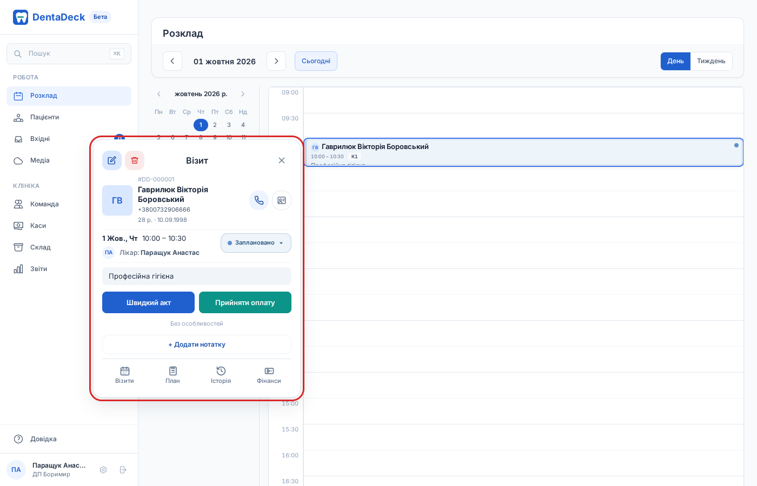Screen dimensions: 757x486
Task: Open user settings gear icon
Action: (x=103, y=470)
